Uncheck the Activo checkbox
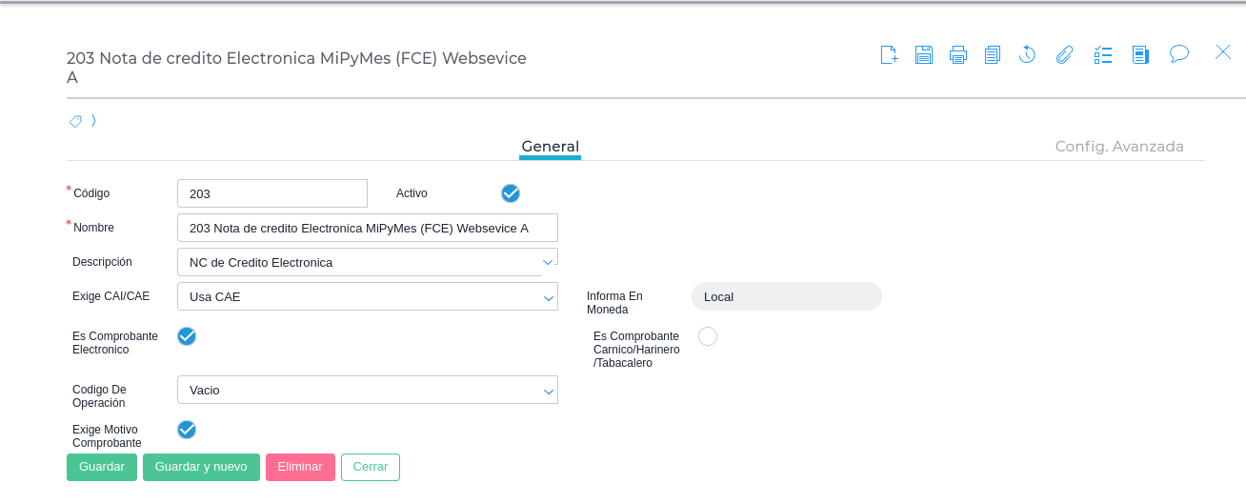 511,193
